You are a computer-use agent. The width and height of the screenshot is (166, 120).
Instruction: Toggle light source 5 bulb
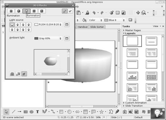[x=12, y=30]
